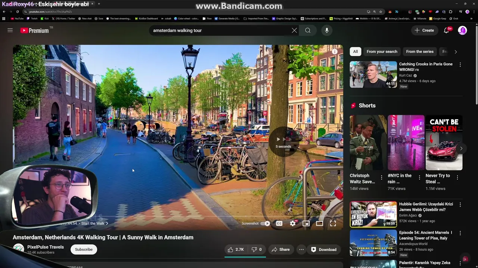Select the All filter chip
The image size is (478, 268).
pos(356,52)
